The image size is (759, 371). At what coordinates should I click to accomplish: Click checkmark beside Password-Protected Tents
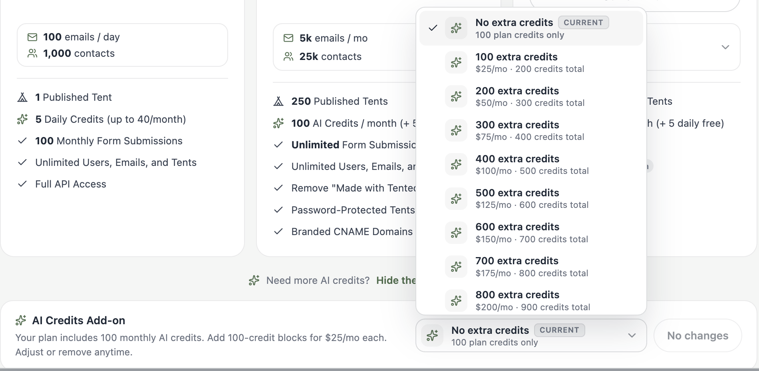pyautogui.click(x=278, y=210)
